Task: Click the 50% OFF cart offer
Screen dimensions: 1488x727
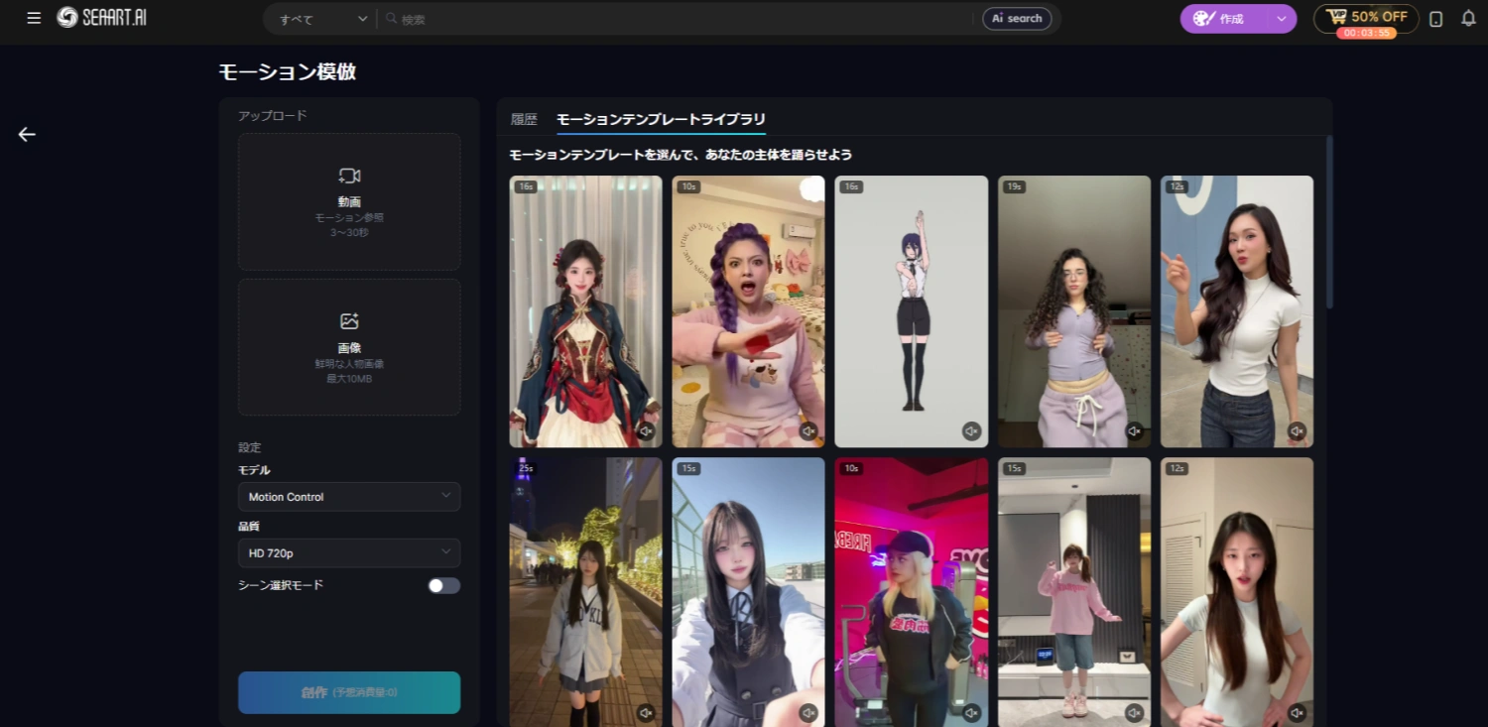Action: pos(1366,18)
